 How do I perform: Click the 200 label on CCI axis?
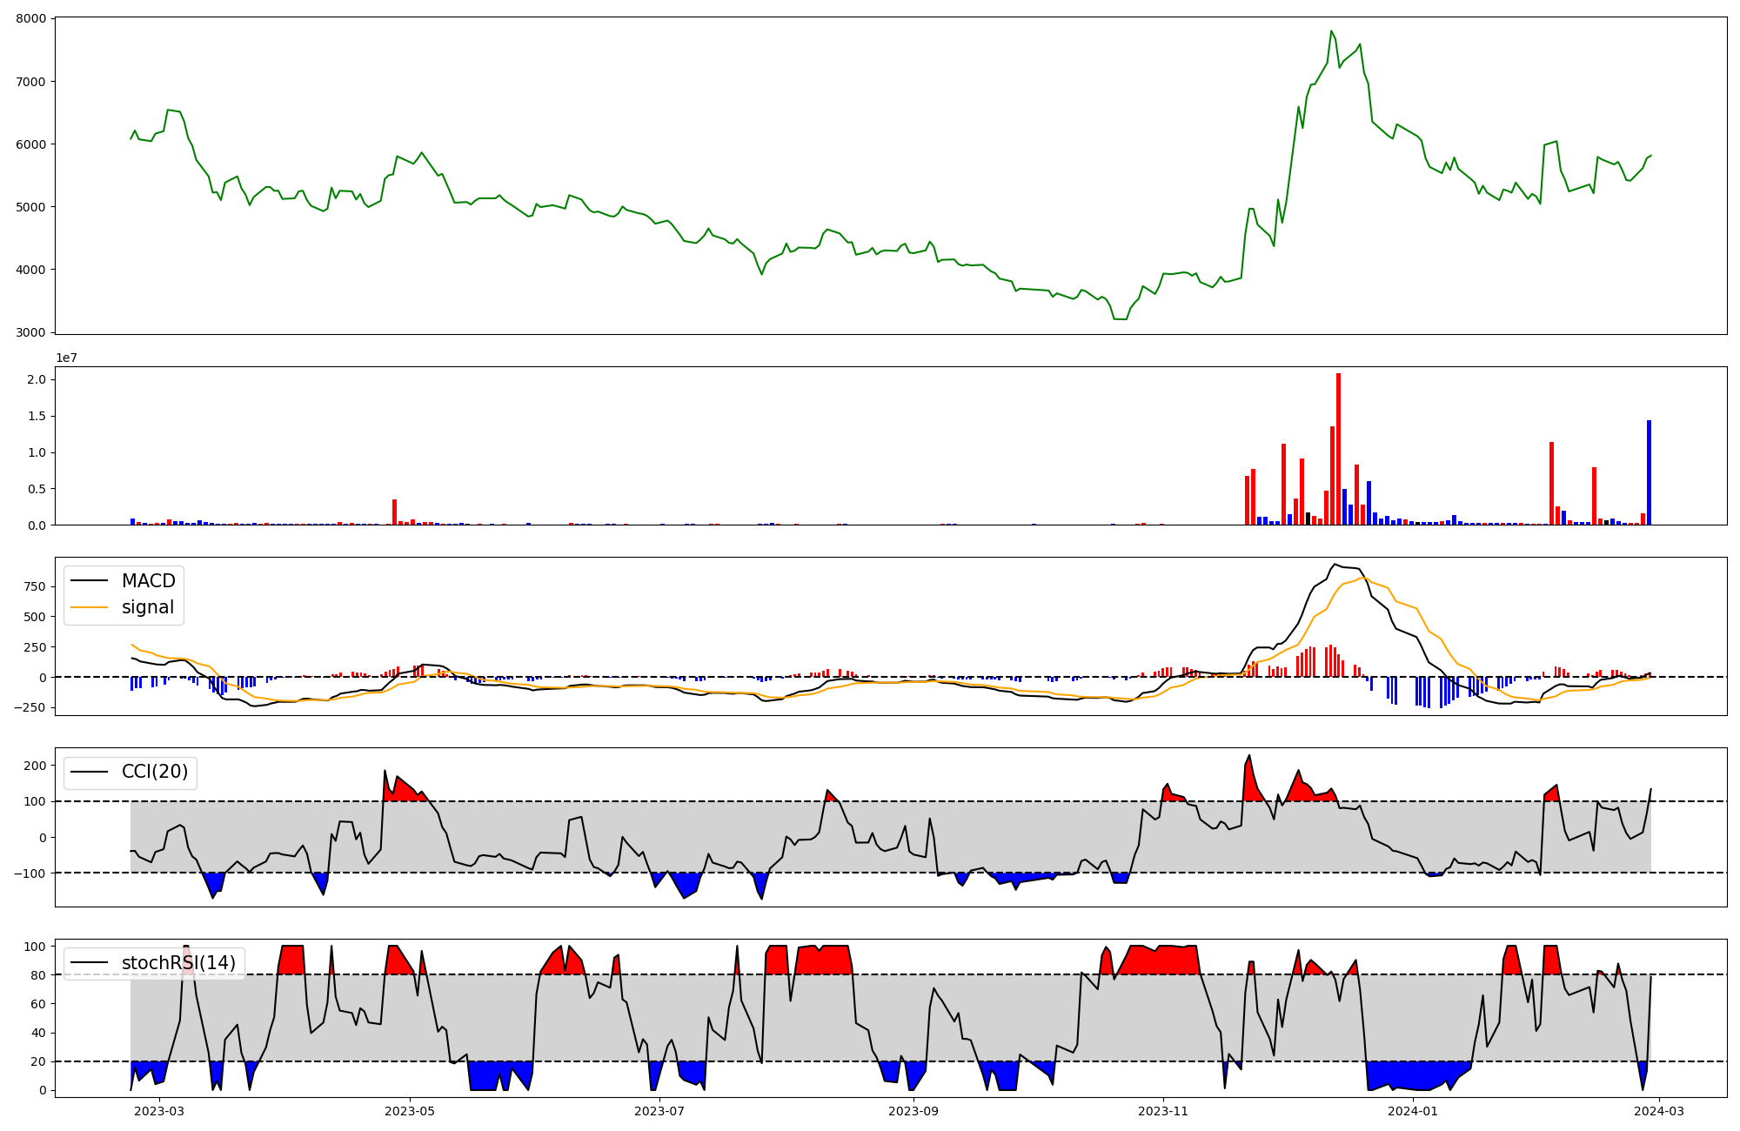(35, 766)
